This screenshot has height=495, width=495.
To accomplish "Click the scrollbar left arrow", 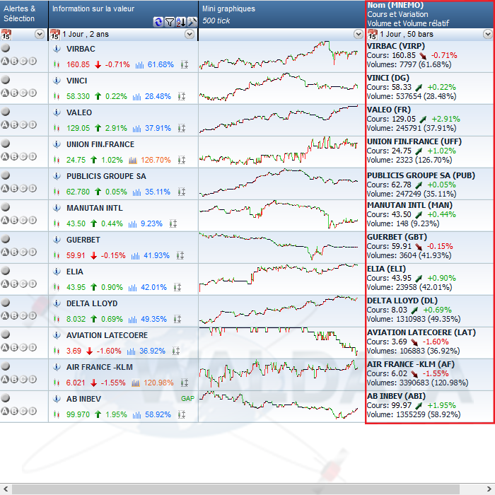I will click(5, 489).
